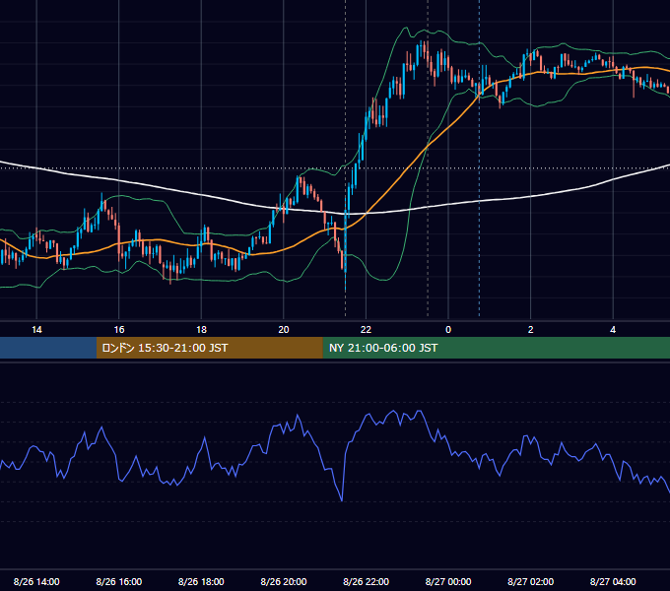Click the '8/27 04:00' date label on the lower axis
The image size is (670, 591).
point(613,581)
